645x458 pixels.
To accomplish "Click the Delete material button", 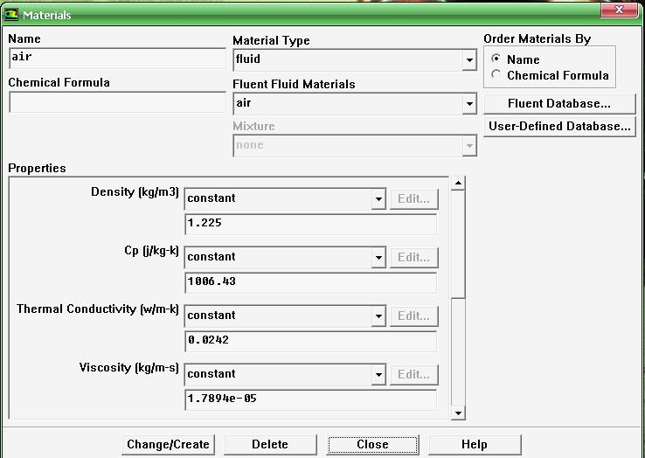I will click(269, 444).
